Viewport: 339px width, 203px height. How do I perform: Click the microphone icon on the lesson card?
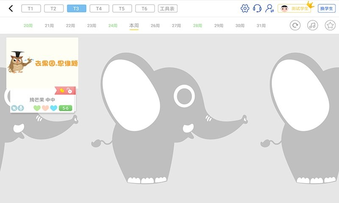pos(21,108)
